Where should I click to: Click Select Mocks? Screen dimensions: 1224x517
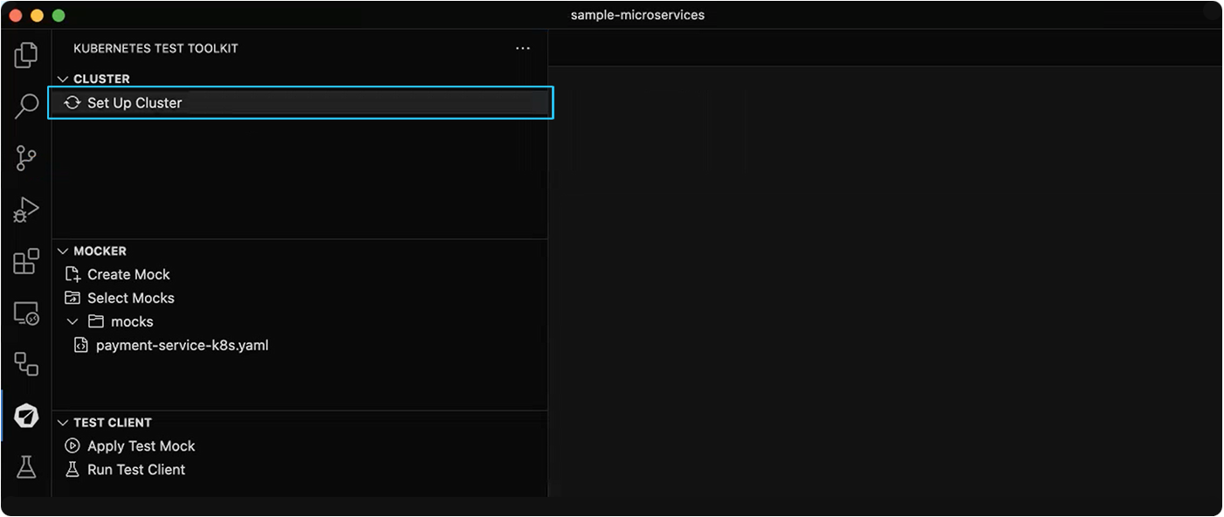(x=131, y=297)
